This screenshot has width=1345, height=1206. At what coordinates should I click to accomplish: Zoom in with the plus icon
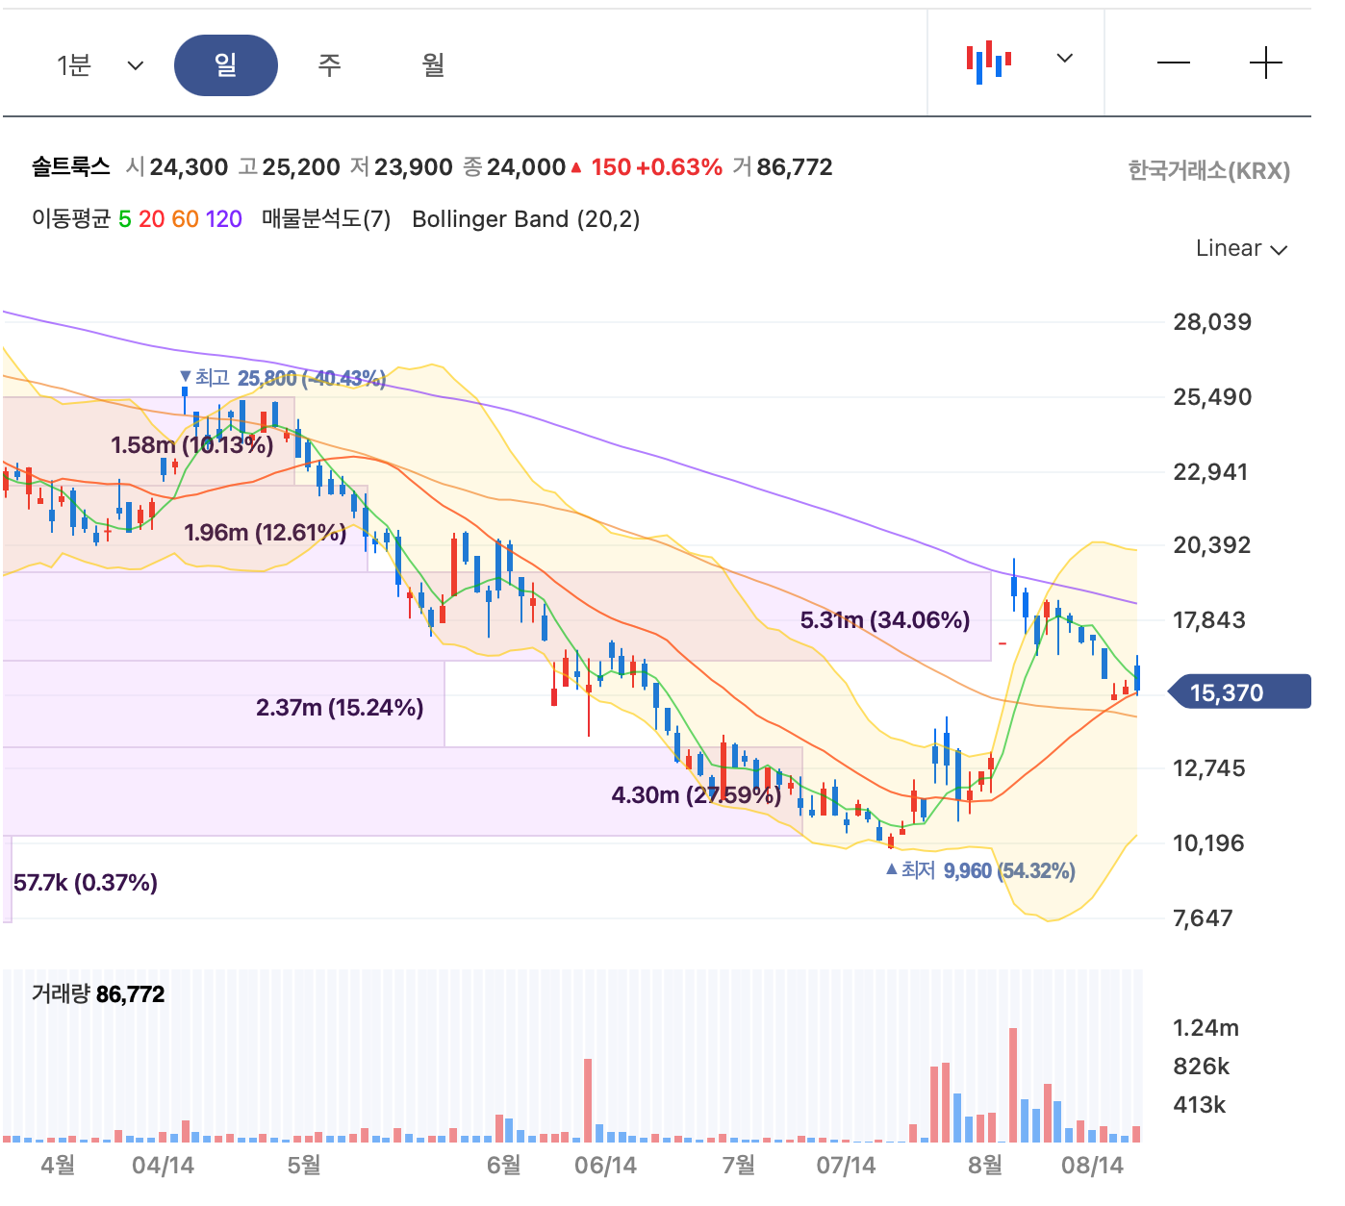(x=1266, y=63)
